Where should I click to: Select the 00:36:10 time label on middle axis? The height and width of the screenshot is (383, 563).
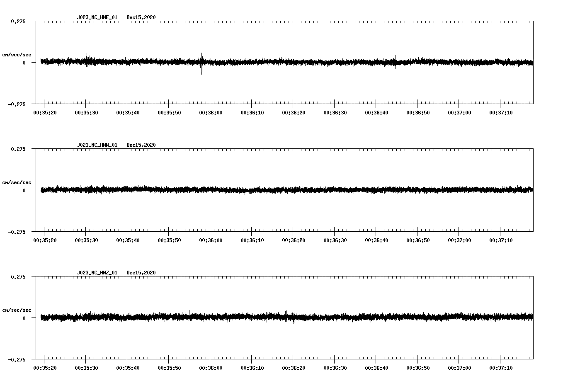tap(252, 240)
